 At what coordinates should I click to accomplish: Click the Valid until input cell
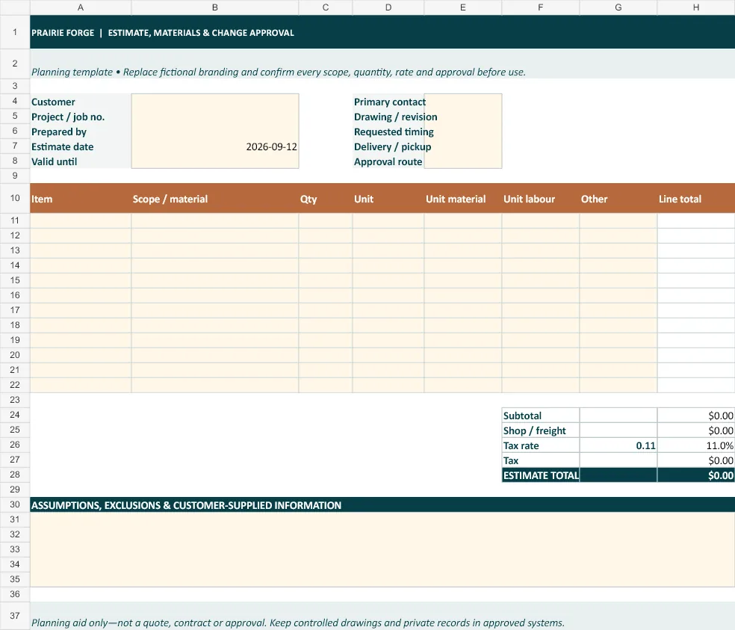214,161
